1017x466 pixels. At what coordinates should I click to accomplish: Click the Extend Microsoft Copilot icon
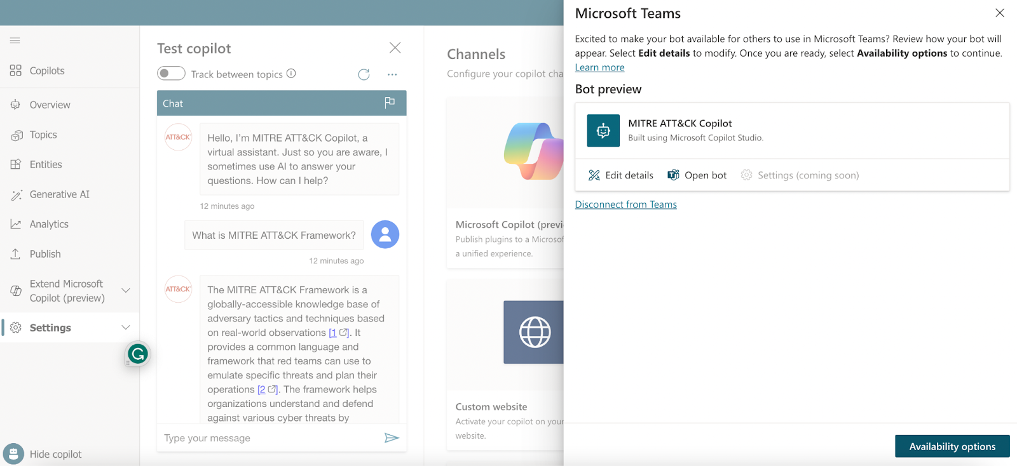(x=16, y=291)
